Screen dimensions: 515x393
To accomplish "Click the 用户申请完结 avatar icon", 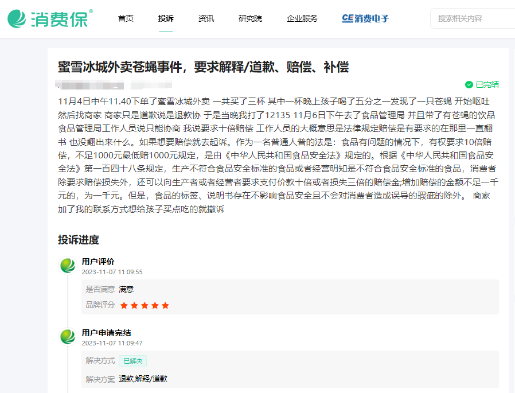I will click(68, 336).
